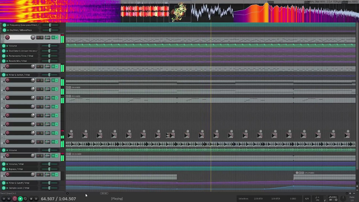Open routing for track 11
Screen dimensions: 359x202
click(47, 156)
